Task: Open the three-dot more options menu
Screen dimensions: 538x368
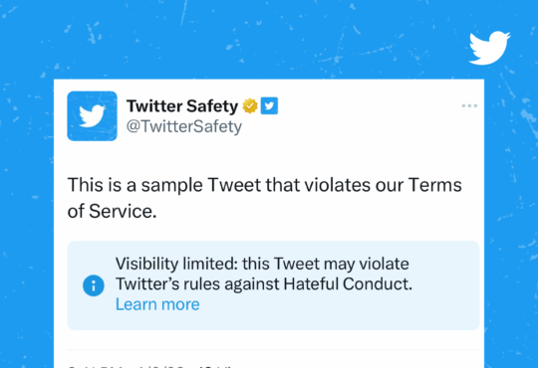Action: [x=469, y=105]
